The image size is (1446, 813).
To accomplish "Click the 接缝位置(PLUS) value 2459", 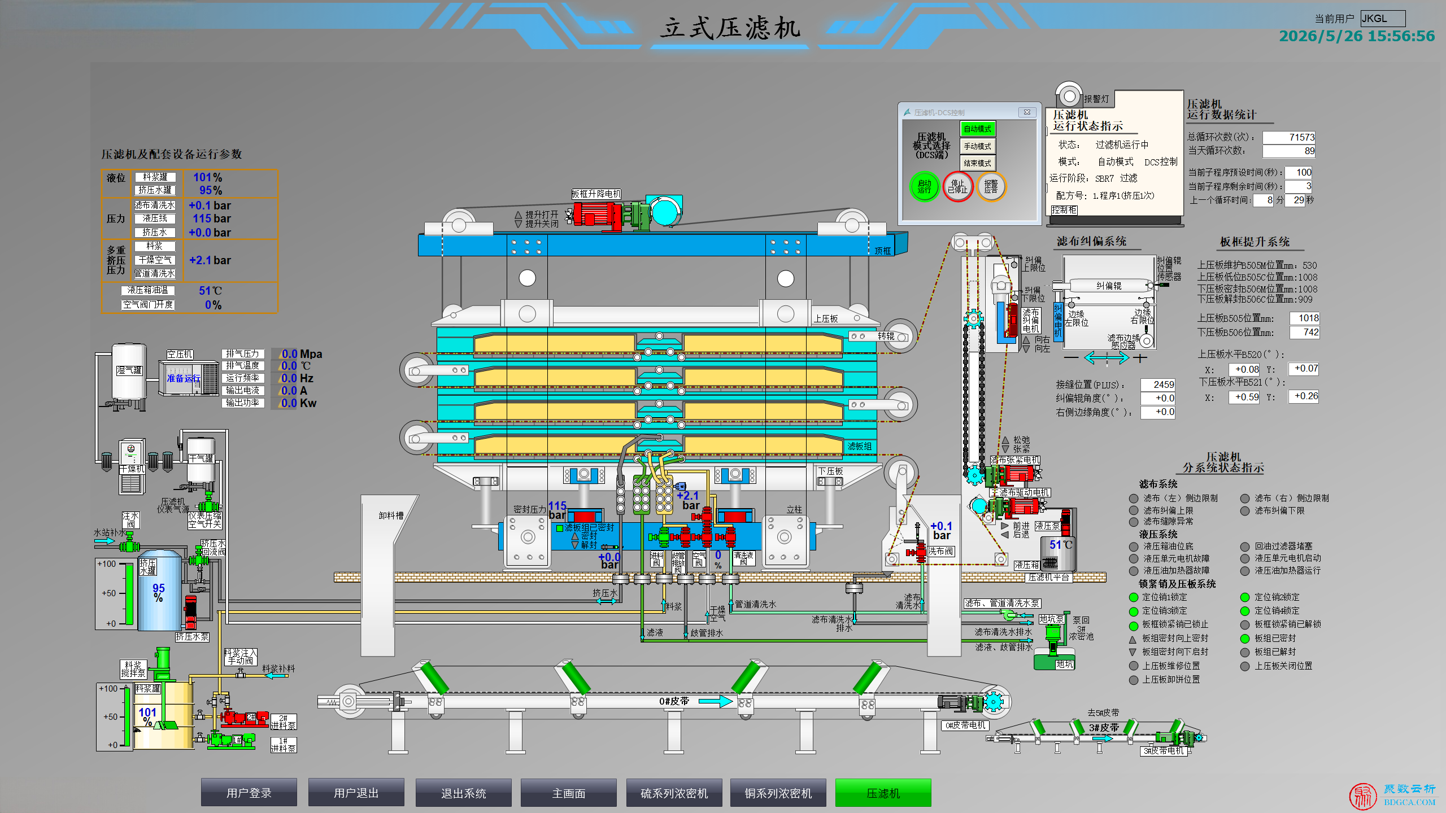I will (x=1157, y=384).
